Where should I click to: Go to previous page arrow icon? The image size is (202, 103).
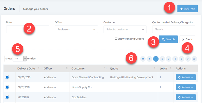pos(149,59)
